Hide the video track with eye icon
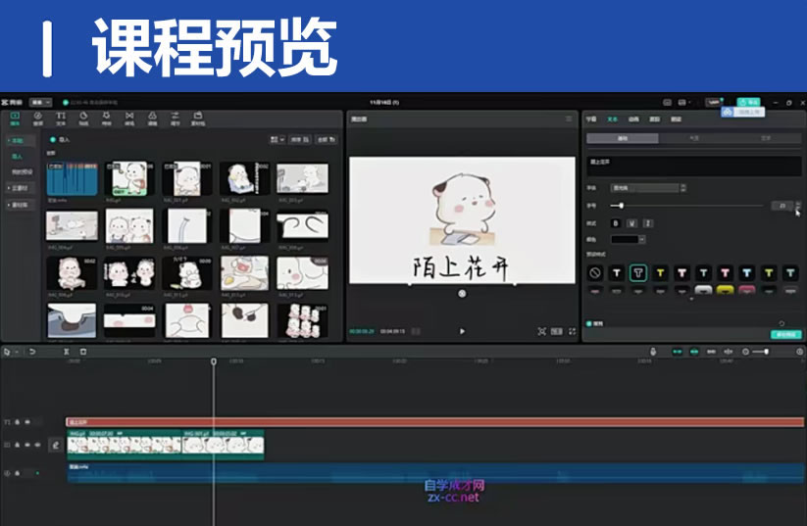The height and width of the screenshot is (526, 807). tap(27, 445)
